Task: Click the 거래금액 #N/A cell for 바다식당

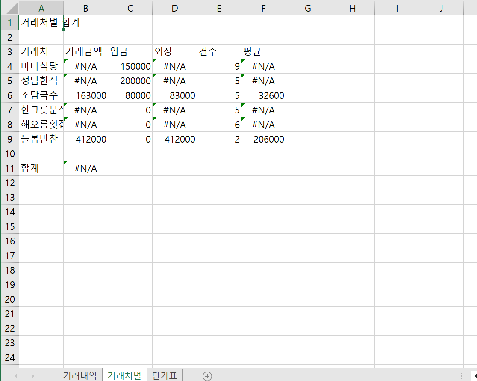Action: tap(85, 66)
